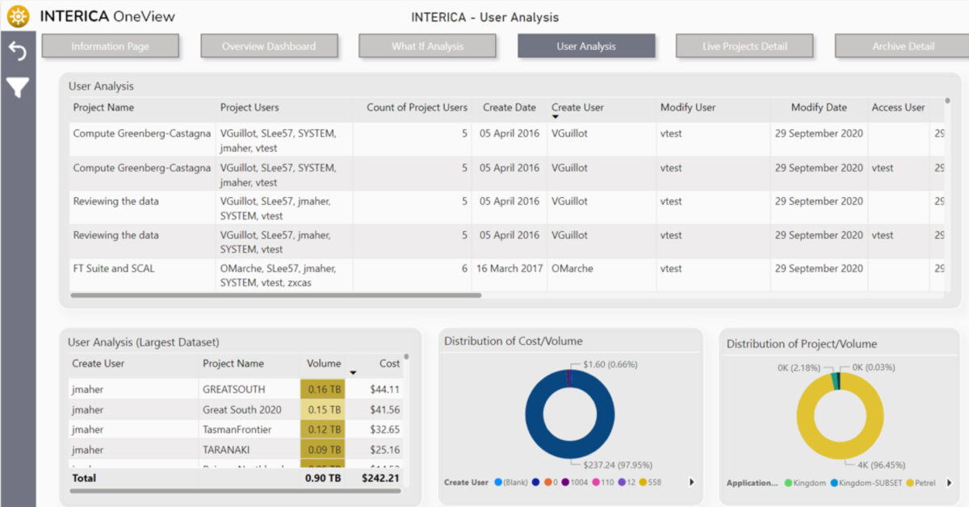Click the blue (Blank) dot in Create User legend

click(498, 482)
